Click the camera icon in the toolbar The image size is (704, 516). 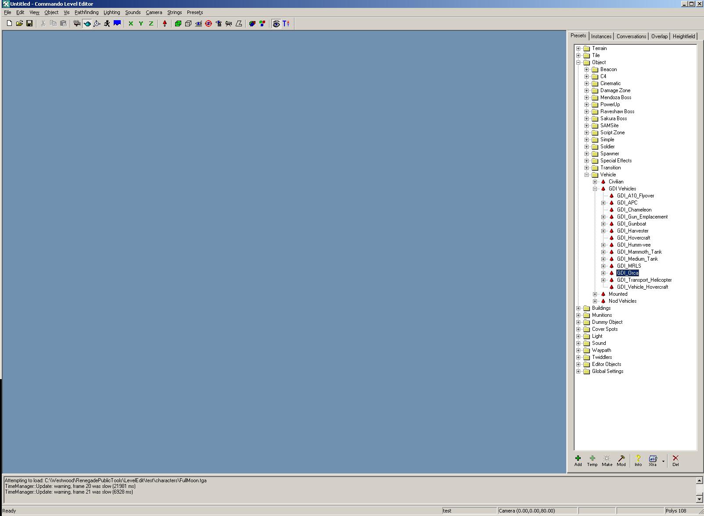point(77,24)
